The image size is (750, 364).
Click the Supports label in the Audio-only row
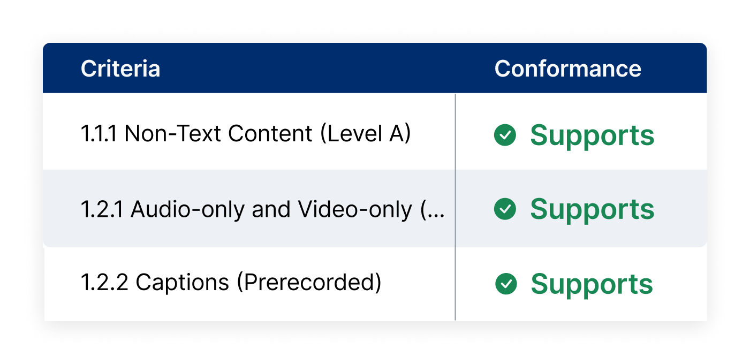592,210
